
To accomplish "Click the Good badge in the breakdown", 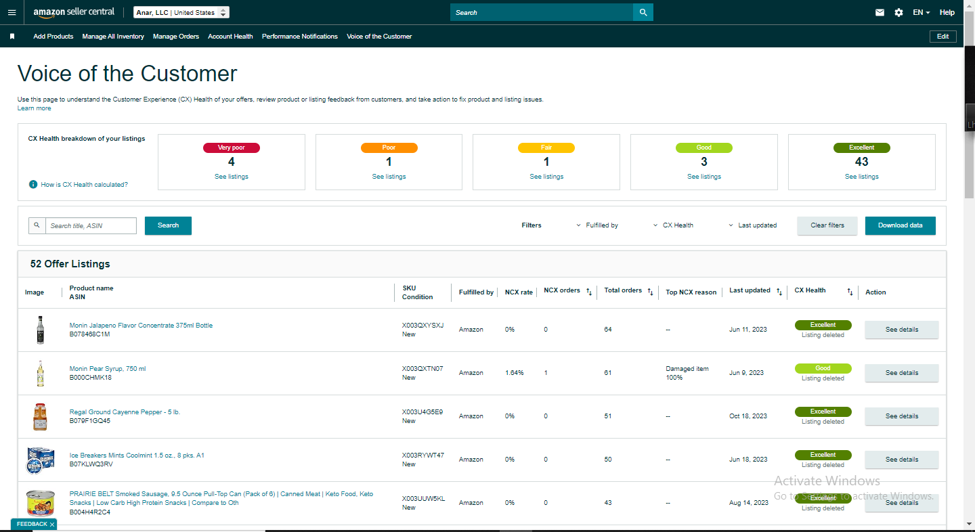I will [704, 148].
